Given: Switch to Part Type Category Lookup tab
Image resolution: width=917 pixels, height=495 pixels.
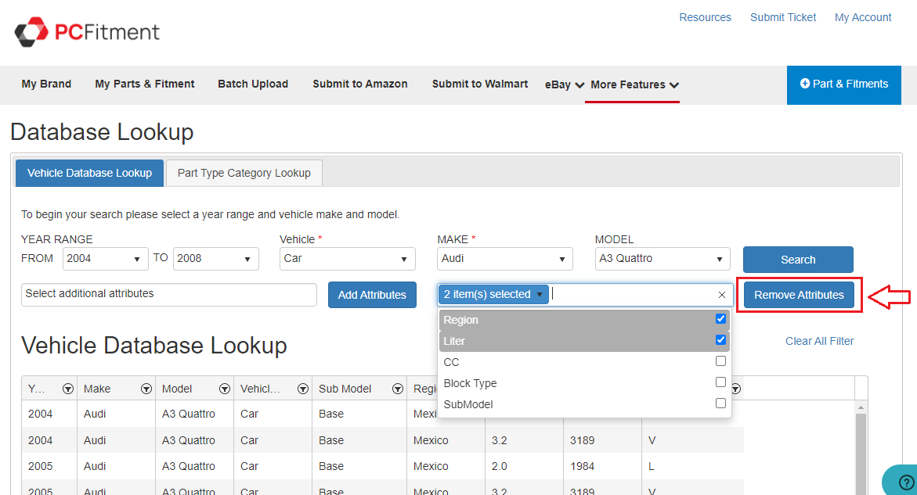Looking at the screenshot, I should [244, 173].
